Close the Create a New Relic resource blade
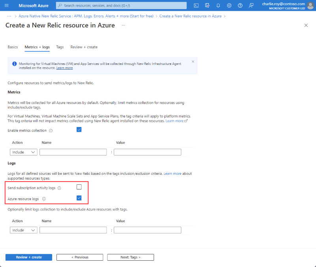Image resolution: width=316 pixels, height=267 pixels. (x=306, y=25)
